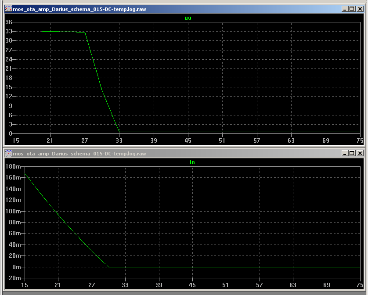Click the waveform icon in the top window's title bar
368x295 pixels.
pos(9,9)
